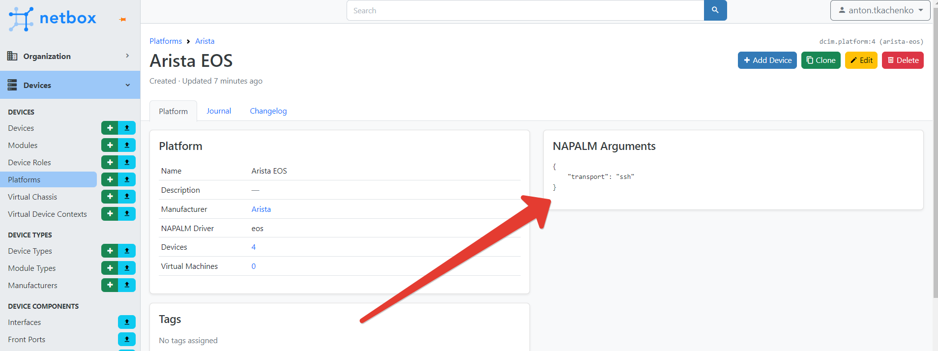This screenshot has height=351, width=938.
Task: Open Front Ports in the sidebar
Action: 27,339
